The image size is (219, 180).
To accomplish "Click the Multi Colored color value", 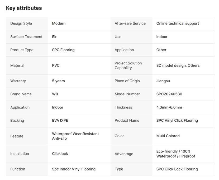I will pos(168,136).
